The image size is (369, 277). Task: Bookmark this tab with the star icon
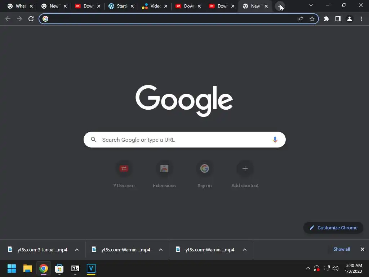click(x=312, y=19)
